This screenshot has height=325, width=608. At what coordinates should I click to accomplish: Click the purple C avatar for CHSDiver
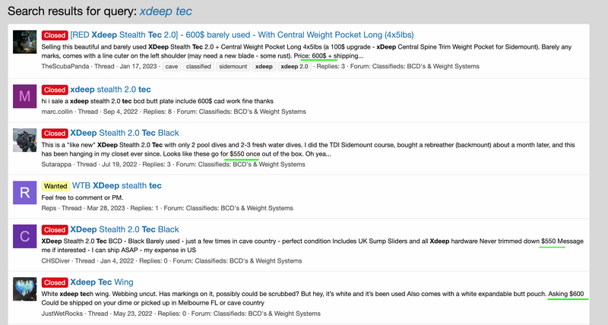coord(26,238)
